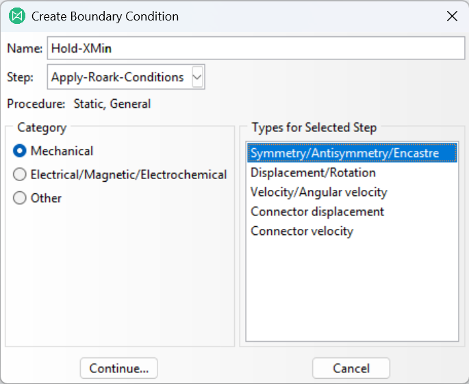Viewport: 469px width, 384px height.
Task: Click the Cancel button
Action: (351, 368)
